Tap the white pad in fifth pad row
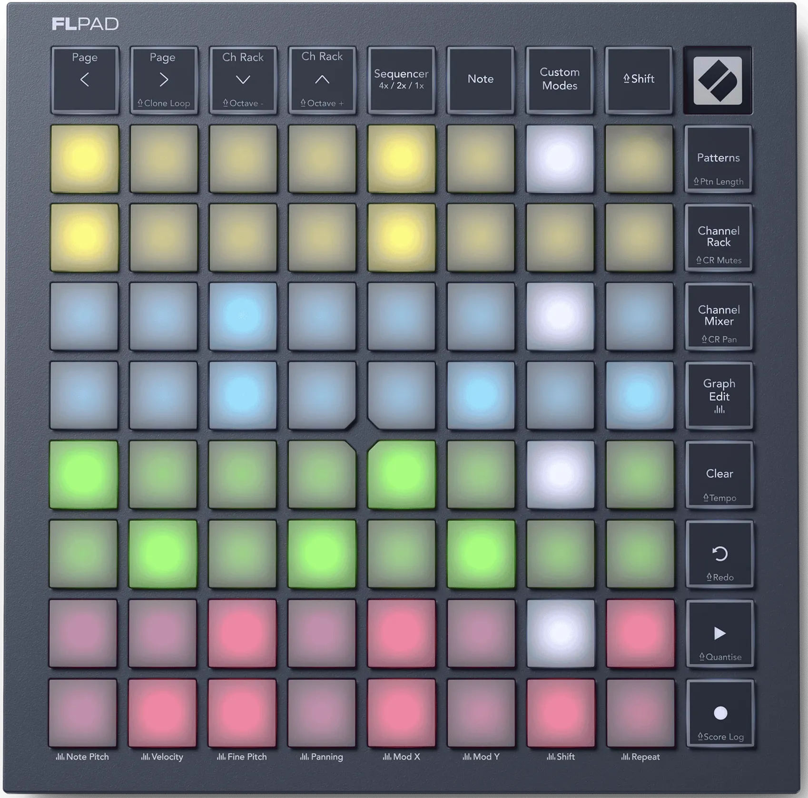The image size is (808, 798). tap(560, 475)
